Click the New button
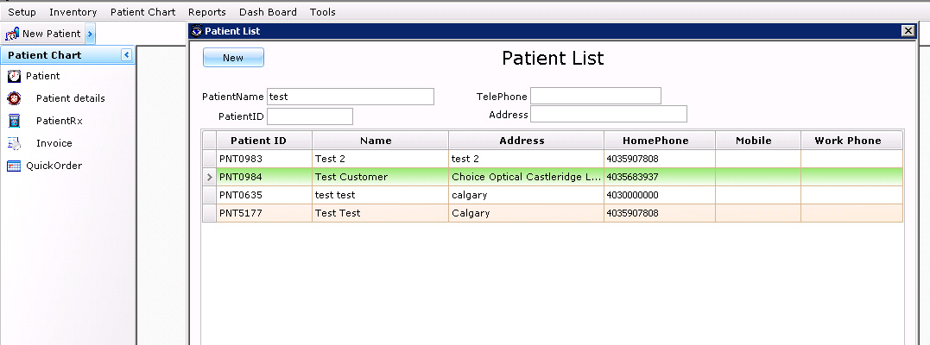Screen dimensions: 930x345 [x=233, y=58]
